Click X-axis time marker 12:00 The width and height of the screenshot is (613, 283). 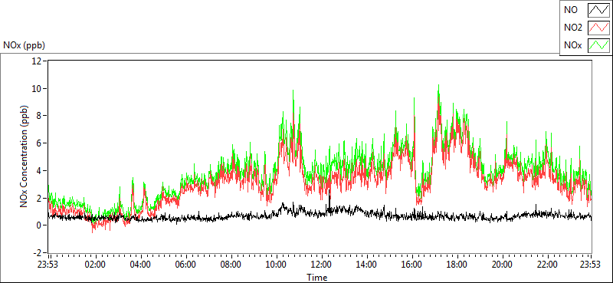click(x=321, y=265)
